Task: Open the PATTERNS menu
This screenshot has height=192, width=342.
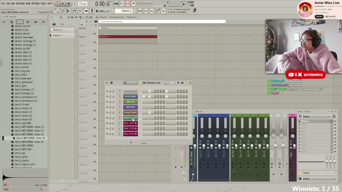Action: (20, 4)
